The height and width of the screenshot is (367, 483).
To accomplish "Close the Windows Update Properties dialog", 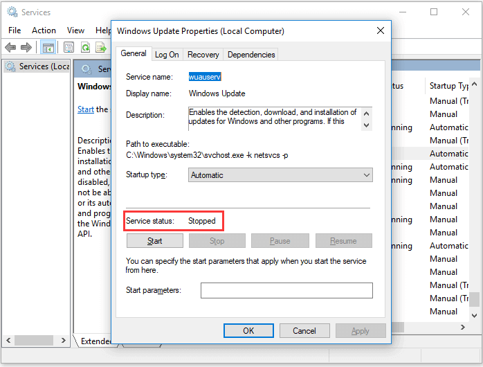I will pos(381,30).
